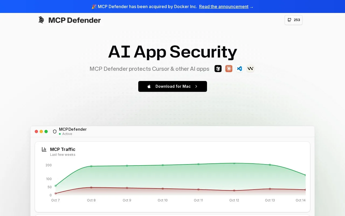Click the red data point at Oct 13
This screenshot has height=216, width=345.
(270, 189)
